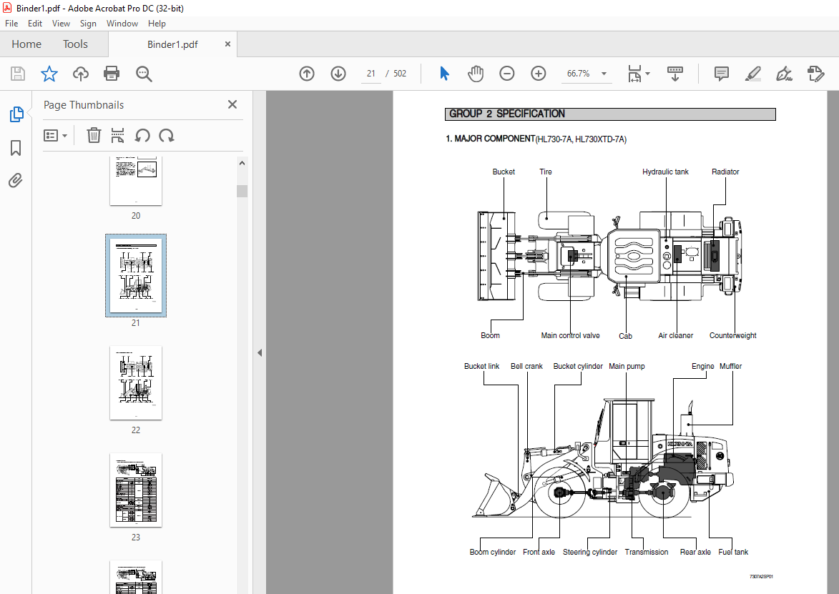Open Page Thumbnails sidebar icon
Screen dimensions: 839x594
16,114
